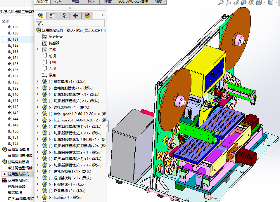
Task: Expand the 送托盤模塊2<1> tree node
Action: click(38, 177)
